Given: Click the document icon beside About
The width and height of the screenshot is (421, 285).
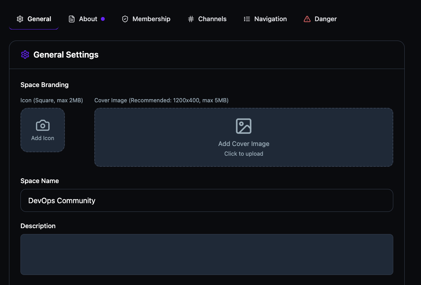Looking at the screenshot, I should pyautogui.click(x=72, y=19).
